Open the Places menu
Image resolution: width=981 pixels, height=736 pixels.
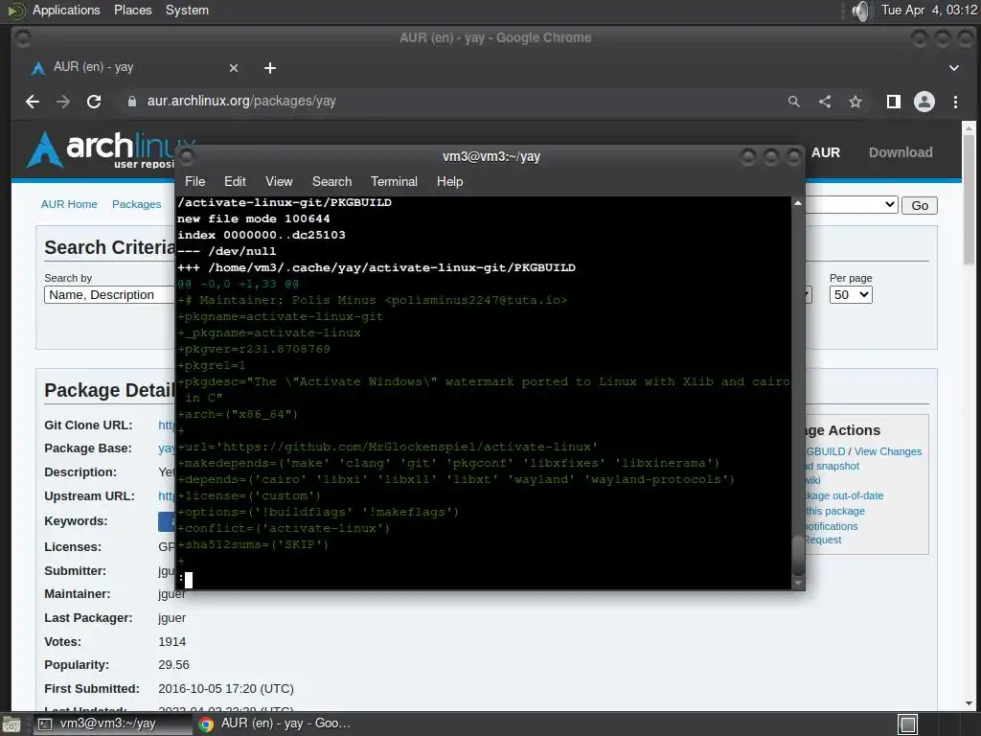[132, 11]
